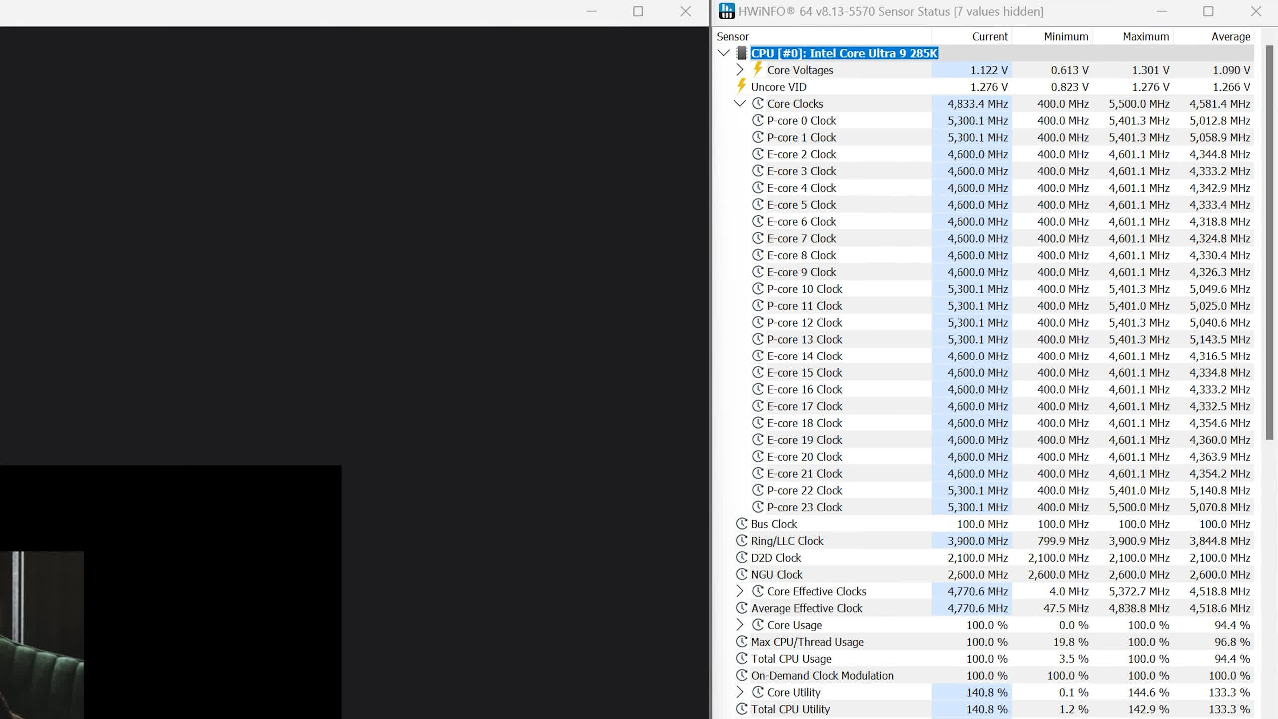
Task: Expand the Core Effective Clocks group
Action: click(x=740, y=591)
